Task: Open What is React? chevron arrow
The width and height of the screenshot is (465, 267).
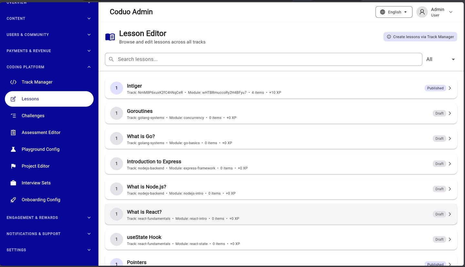Action: point(450,214)
